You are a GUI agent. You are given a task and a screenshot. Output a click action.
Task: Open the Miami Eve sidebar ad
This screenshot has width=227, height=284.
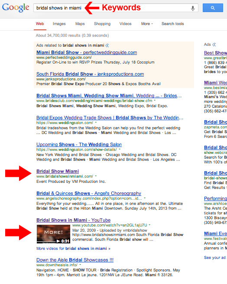(x=215, y=234)
